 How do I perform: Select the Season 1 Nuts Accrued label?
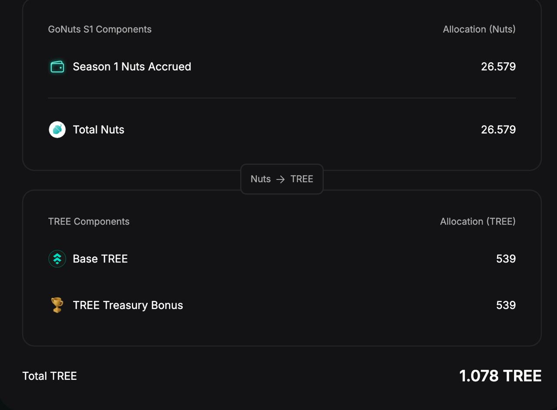point(132,67)
